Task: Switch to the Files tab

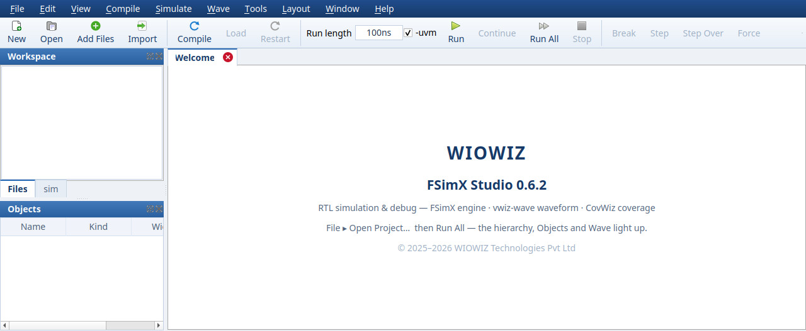Action: 18,189
